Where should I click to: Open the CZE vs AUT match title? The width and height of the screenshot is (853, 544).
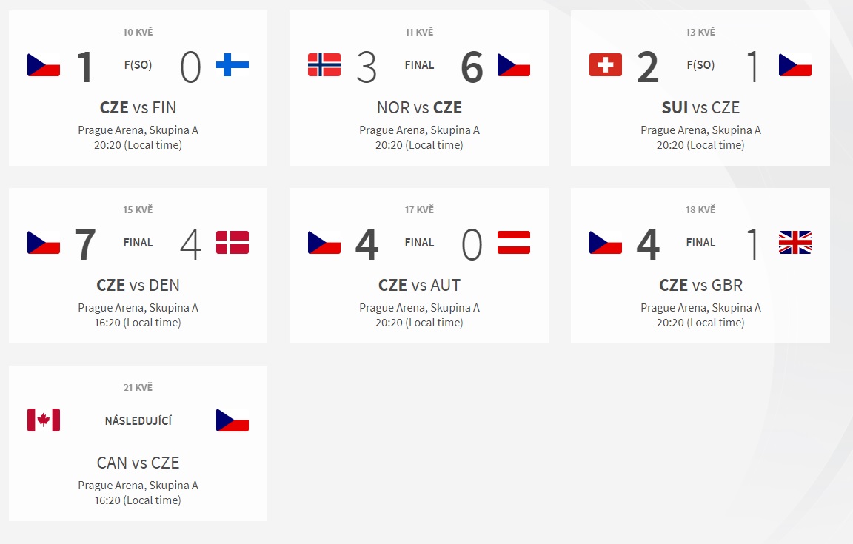point(419,285)
